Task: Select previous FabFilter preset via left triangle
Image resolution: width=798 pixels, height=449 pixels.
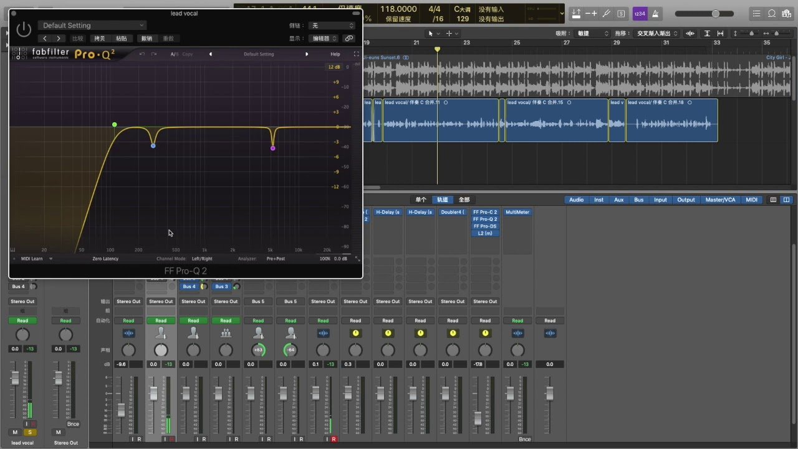Action: (211, 54)
